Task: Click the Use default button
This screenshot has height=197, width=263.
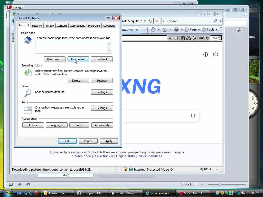Action: coord(78,59)
